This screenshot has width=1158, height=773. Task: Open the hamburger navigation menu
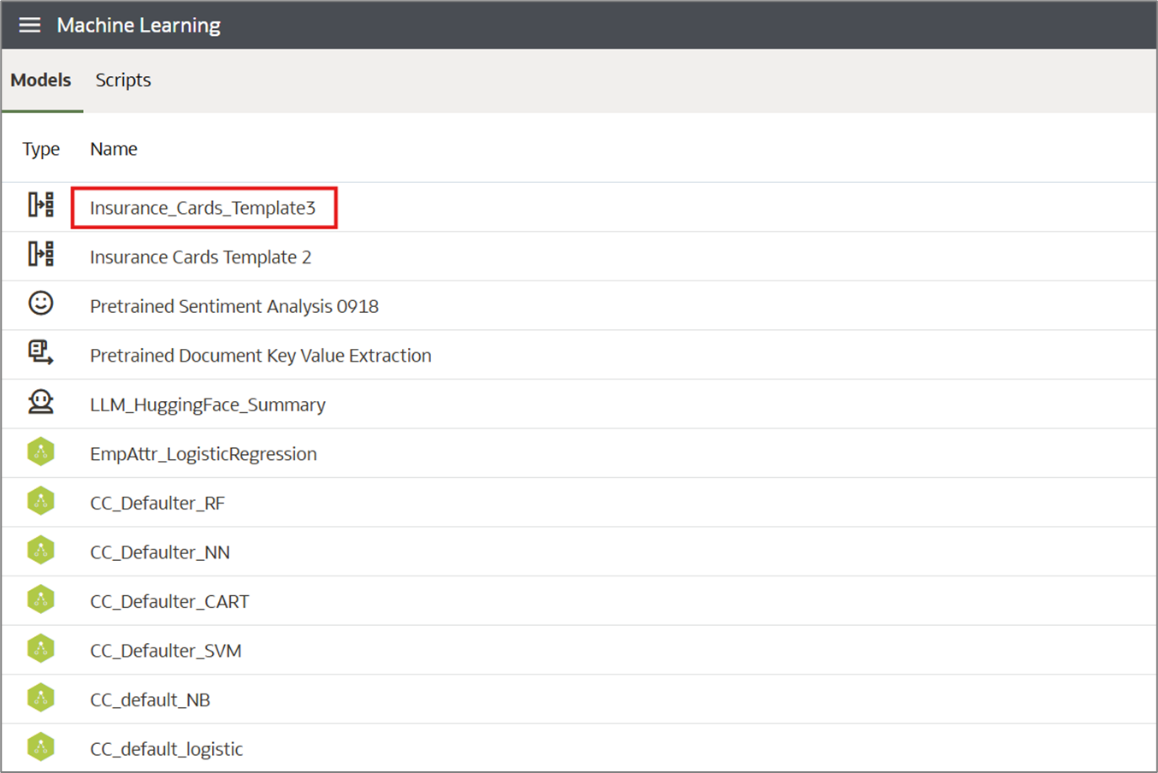[30, 25]
